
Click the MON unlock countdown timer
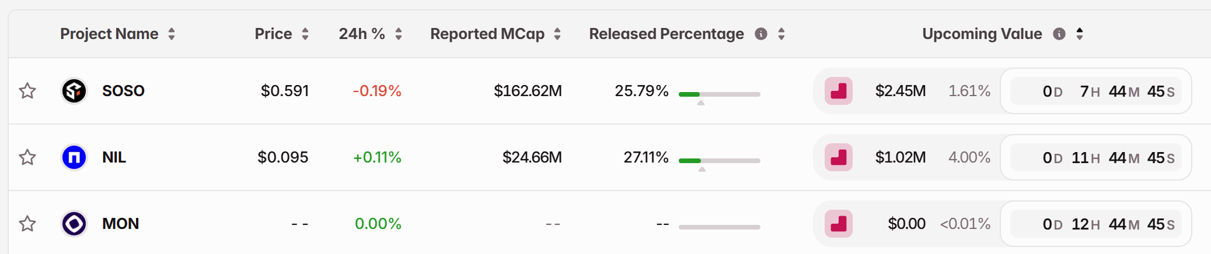[1096, 224]
